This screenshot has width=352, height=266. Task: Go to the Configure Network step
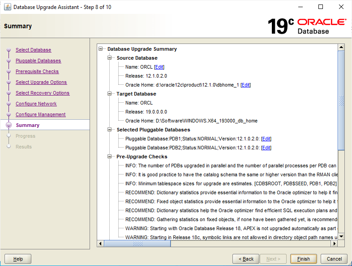36,104
